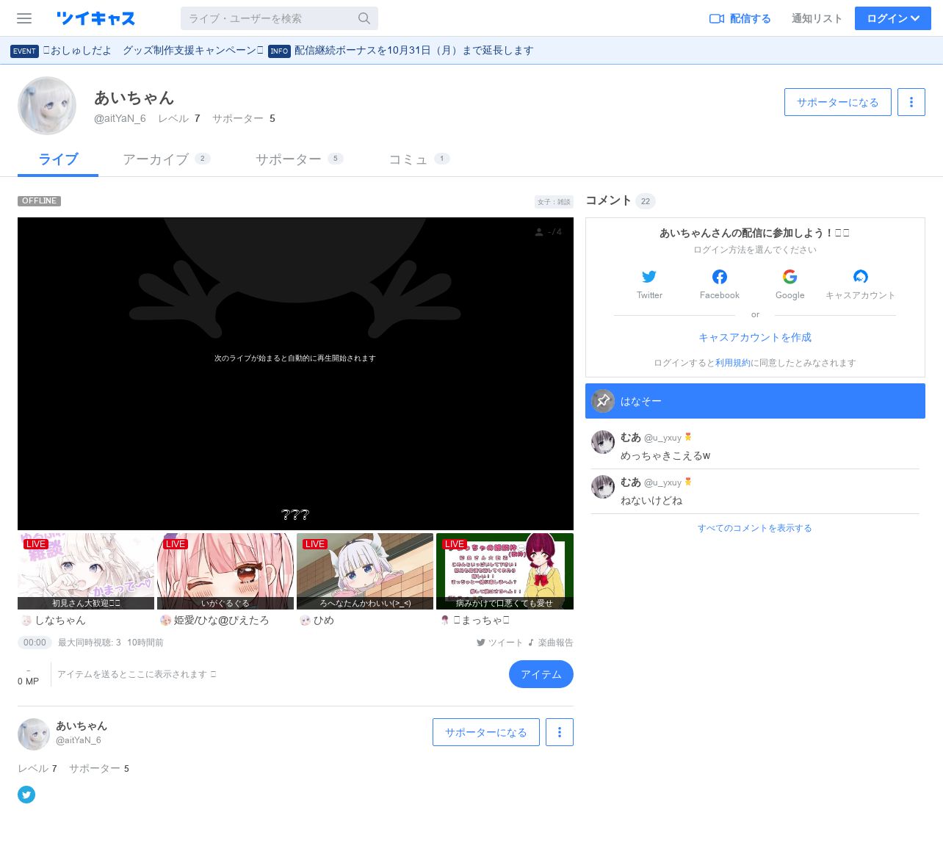Switch to the コミュ tab
The width and height of the screenshot is (943, 857).
[x=419, y=159]
